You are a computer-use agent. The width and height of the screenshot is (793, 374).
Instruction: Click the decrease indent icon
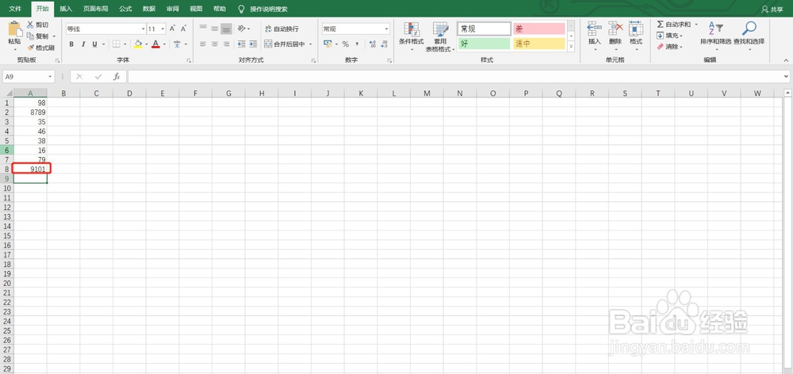[241, 44]
